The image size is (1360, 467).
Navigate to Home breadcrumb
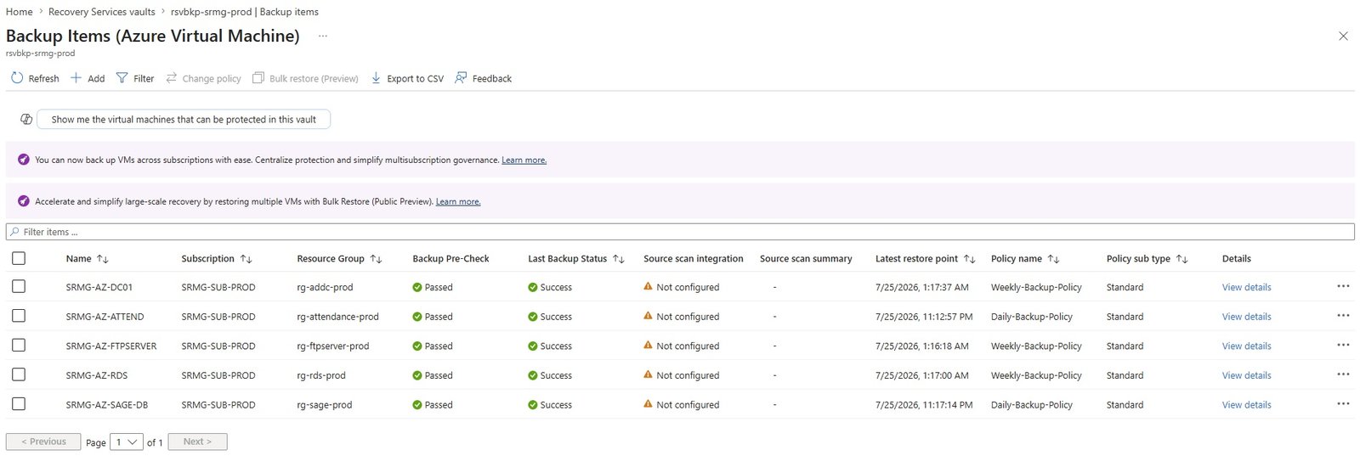[x=19, y=12]
